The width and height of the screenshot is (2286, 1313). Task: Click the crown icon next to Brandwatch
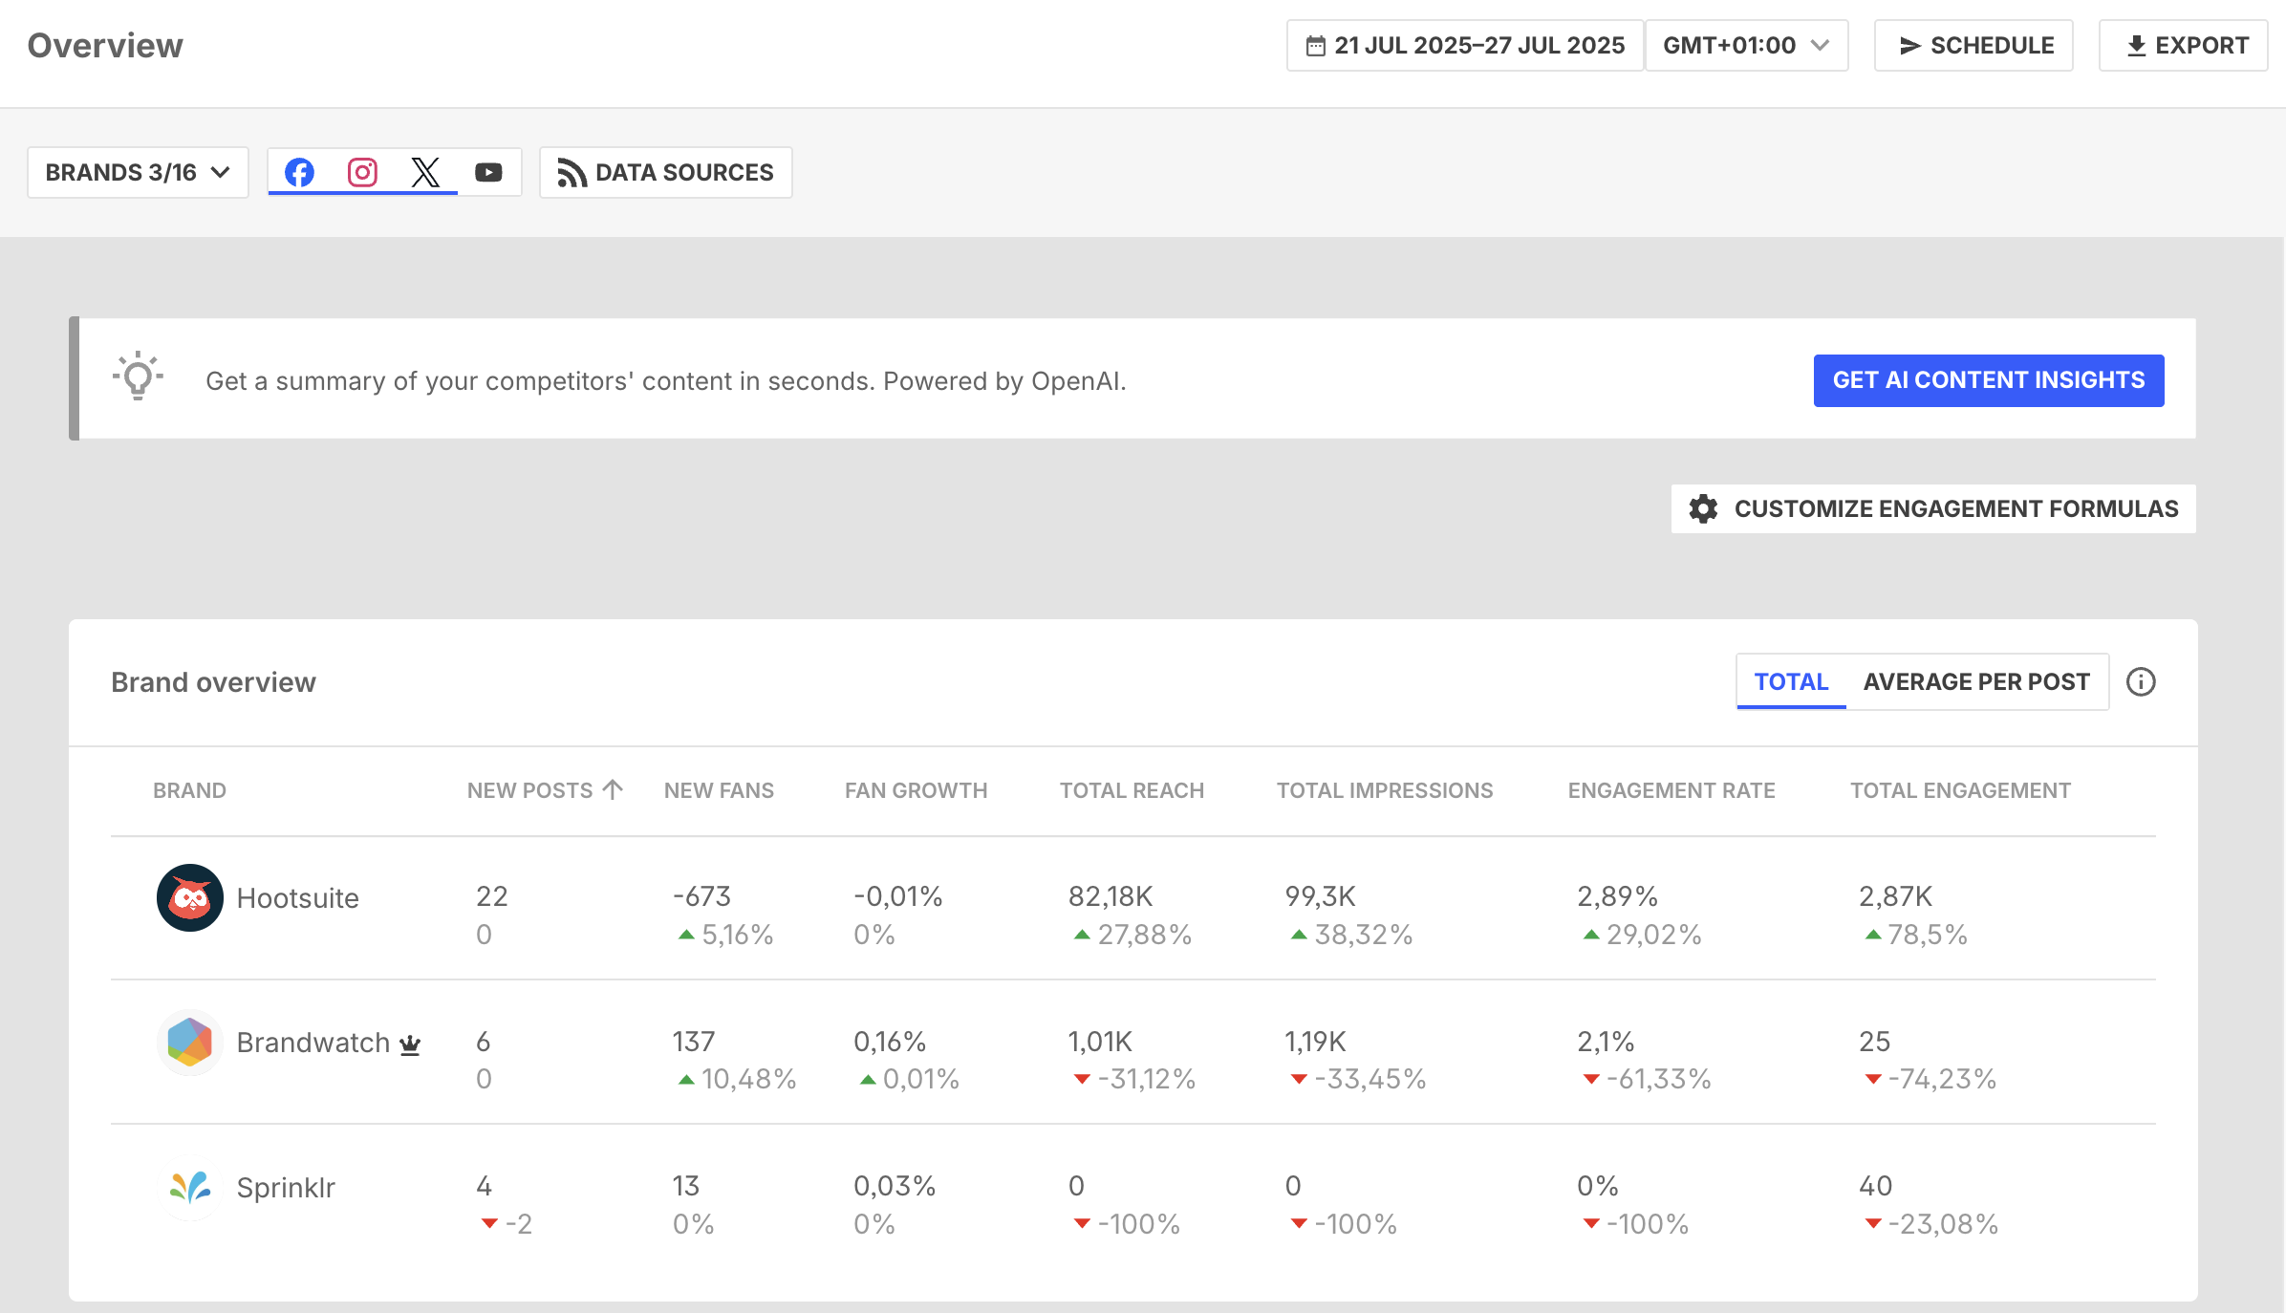[x=410, y=1044]
